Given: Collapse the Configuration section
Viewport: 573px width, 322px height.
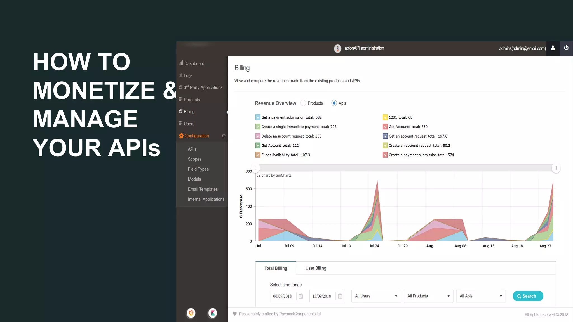Looking at the screenshot, I should (x=224, y=136).
